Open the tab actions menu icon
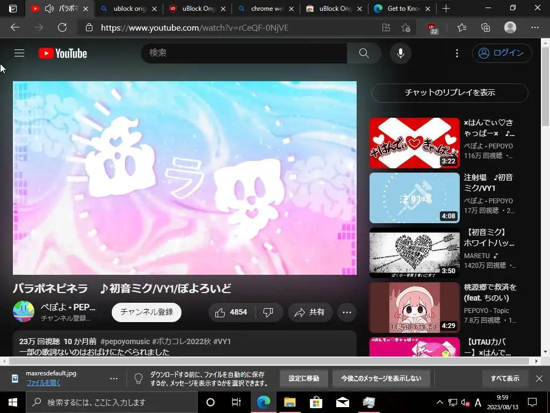This screenshot has width=550, height=413. click(13, 9)
